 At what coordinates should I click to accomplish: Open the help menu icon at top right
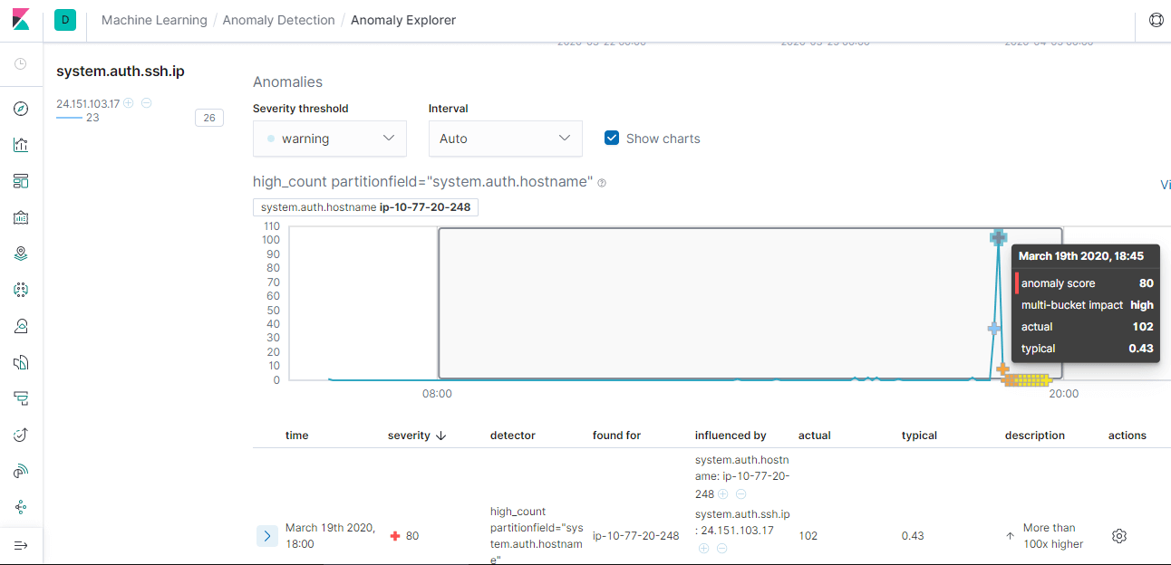[1156, 20]
